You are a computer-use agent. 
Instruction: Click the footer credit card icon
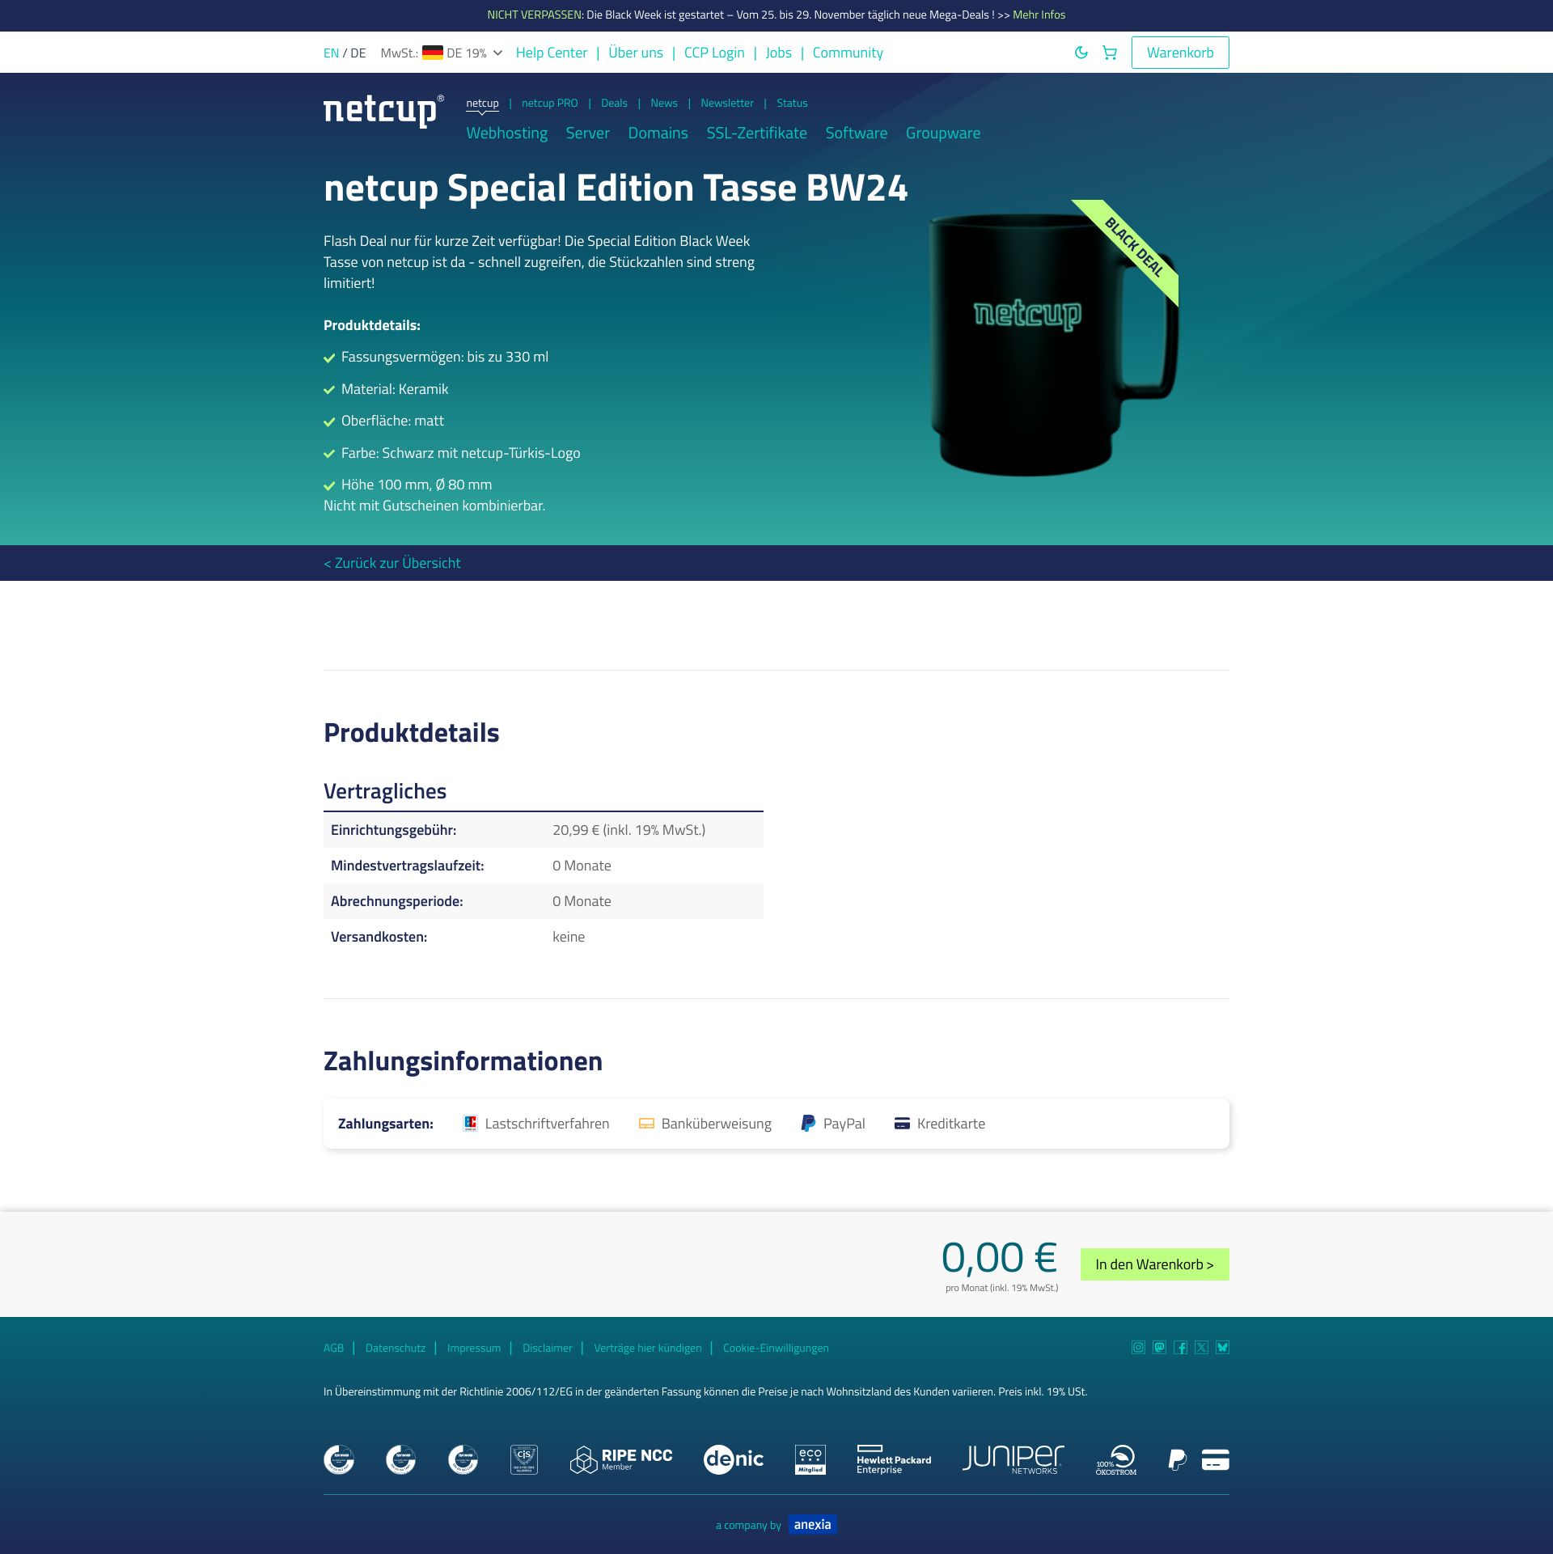coord(1215,1459)
